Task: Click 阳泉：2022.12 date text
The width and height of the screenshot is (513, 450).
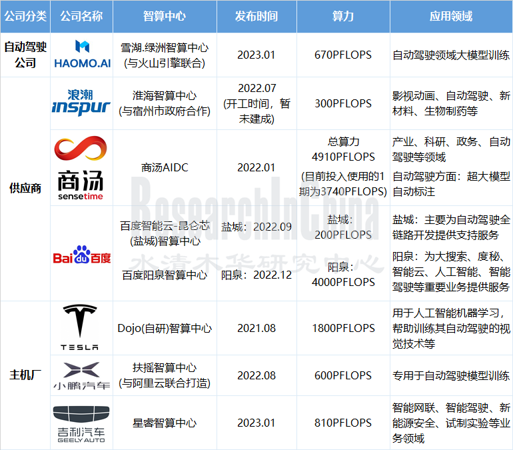Action: [256, 275]
